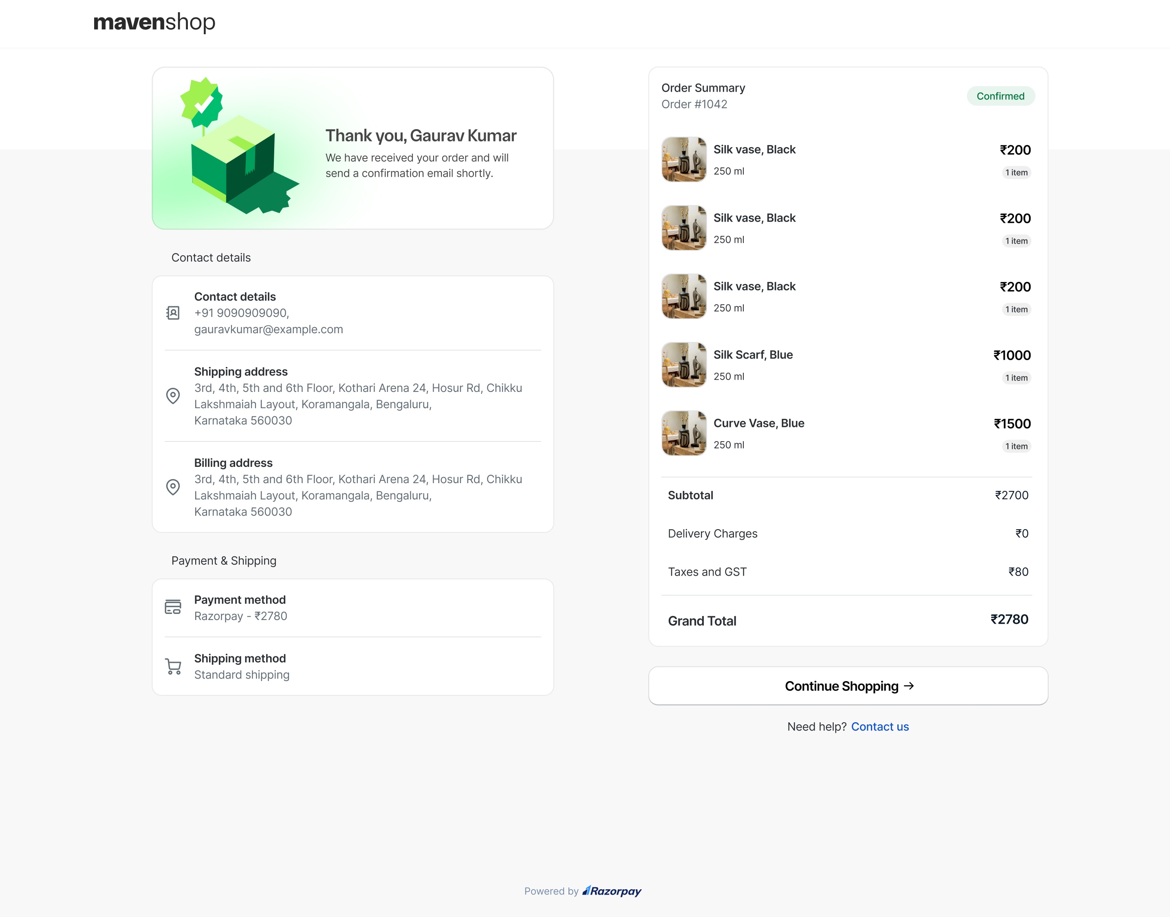Click the Powered by text in footer

(x=551, y=891)
